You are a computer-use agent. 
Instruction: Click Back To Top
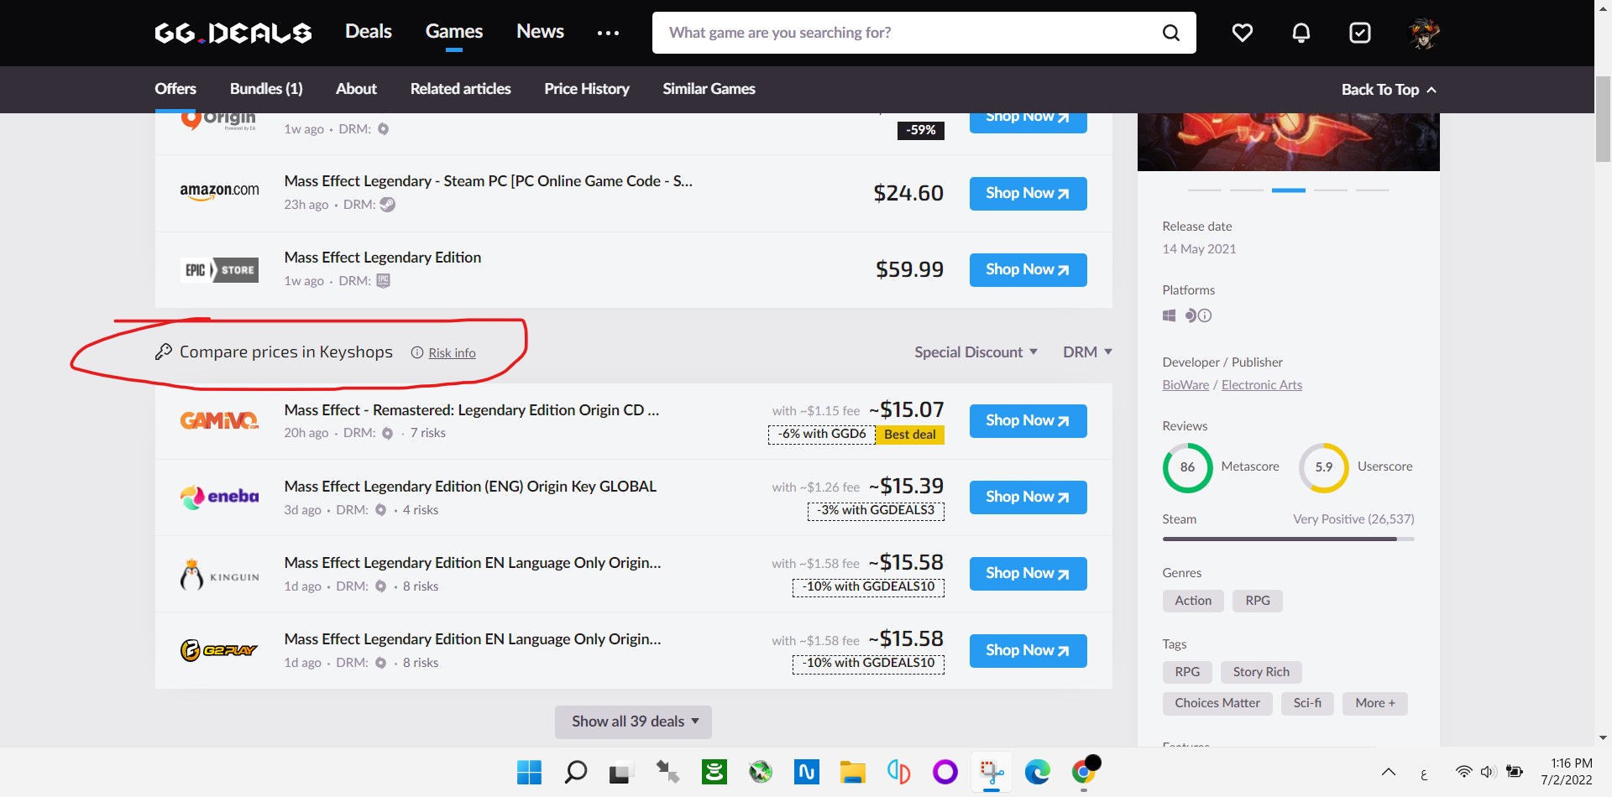(1389, 90)
